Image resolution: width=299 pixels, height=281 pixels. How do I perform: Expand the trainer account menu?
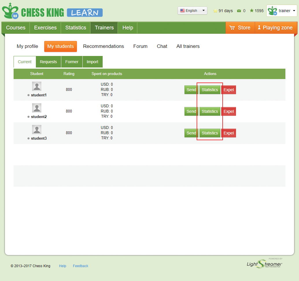294,11
